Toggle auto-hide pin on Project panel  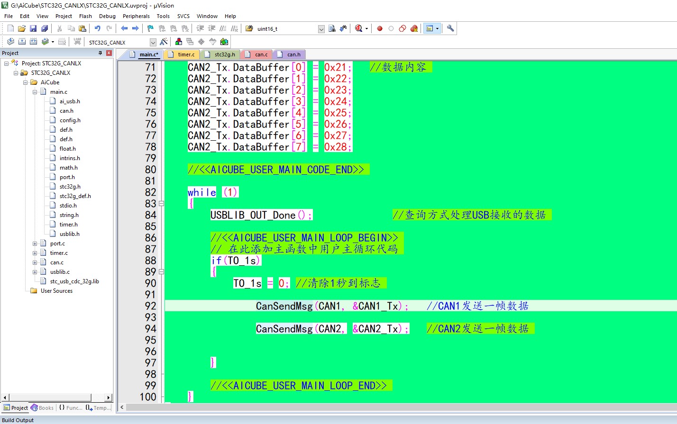coord(100,53)
